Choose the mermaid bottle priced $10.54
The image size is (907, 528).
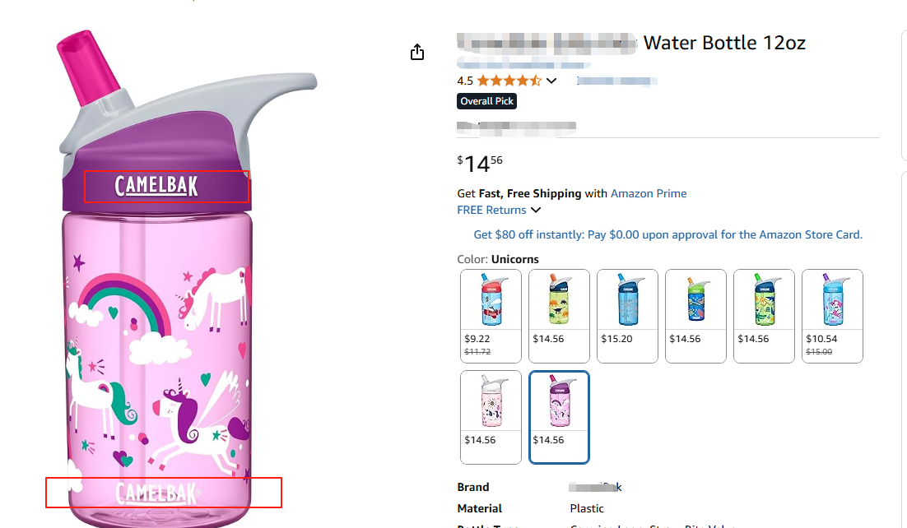click(832, 315)
